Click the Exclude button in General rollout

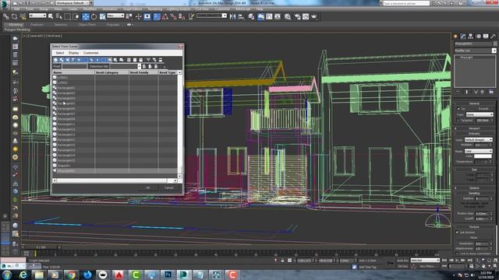(x=483, y=109)
